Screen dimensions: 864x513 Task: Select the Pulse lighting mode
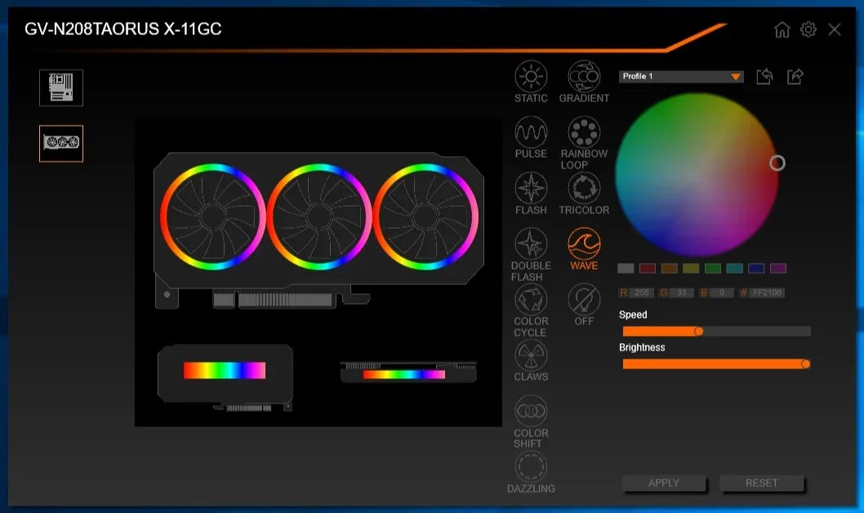[531, 132]
